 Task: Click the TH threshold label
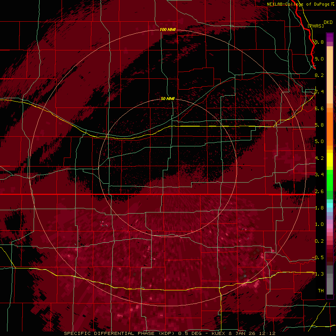[x=321, y=291]
